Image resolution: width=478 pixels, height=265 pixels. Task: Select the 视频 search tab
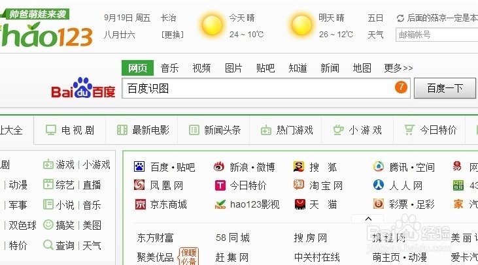[201, 68]
